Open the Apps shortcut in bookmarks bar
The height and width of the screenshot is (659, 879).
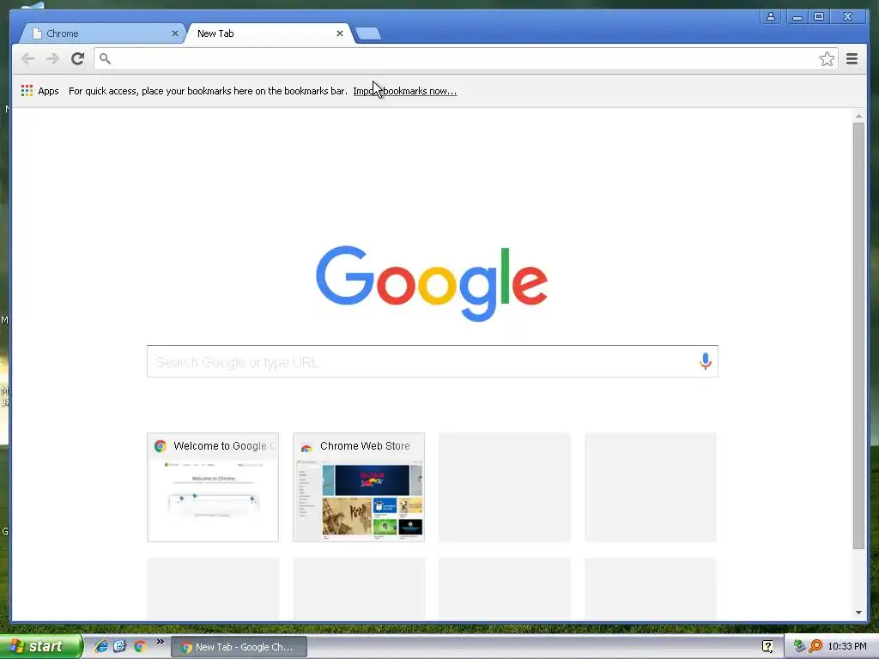pyautogui.click(x=39, y=91)
